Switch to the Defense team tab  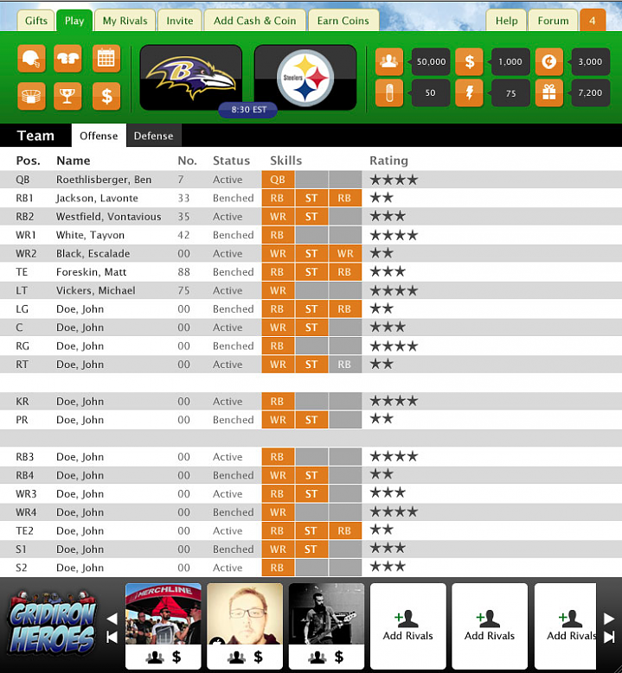coord(153,136)
